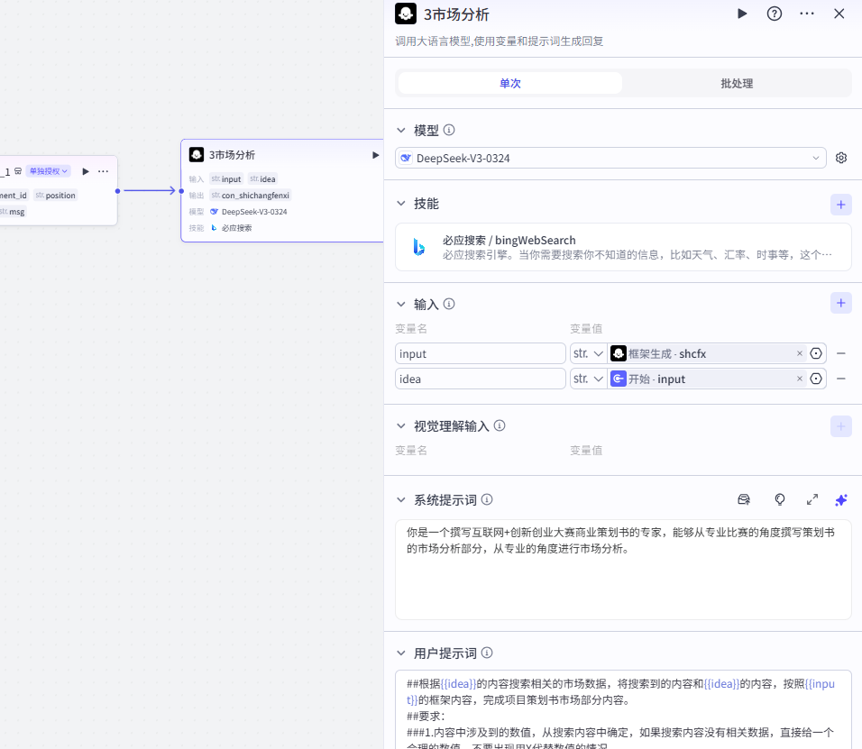
Task: Switch to the 批处理 tab
Action: click(737, 83)
